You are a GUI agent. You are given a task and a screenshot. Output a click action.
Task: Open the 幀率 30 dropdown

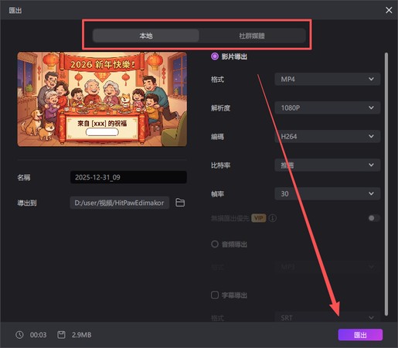tap(327, 193)
